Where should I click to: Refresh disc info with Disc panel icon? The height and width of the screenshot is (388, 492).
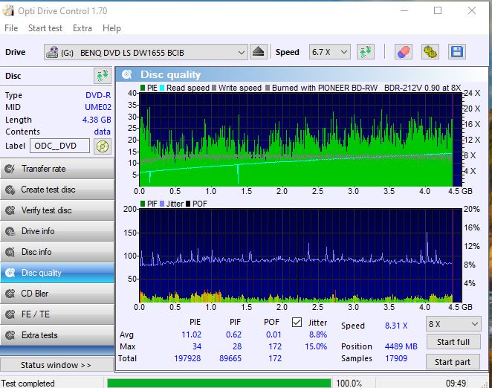point(102,76)
